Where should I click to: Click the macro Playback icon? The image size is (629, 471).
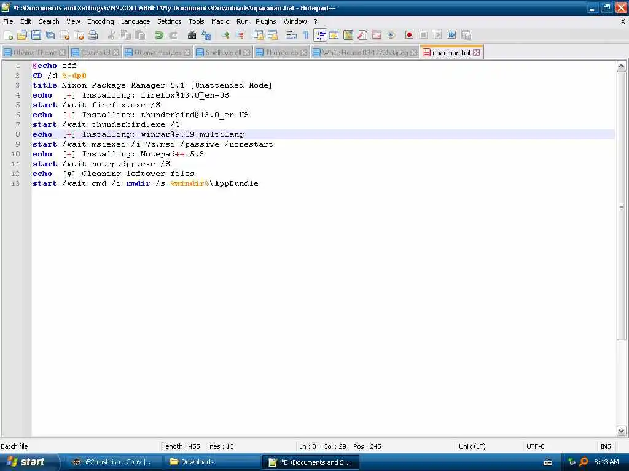point(437,35)
